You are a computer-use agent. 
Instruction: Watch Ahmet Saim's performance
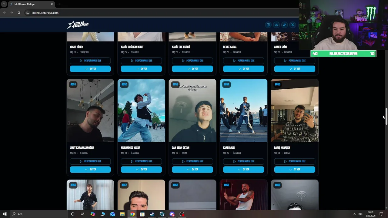tap(295, 61)
